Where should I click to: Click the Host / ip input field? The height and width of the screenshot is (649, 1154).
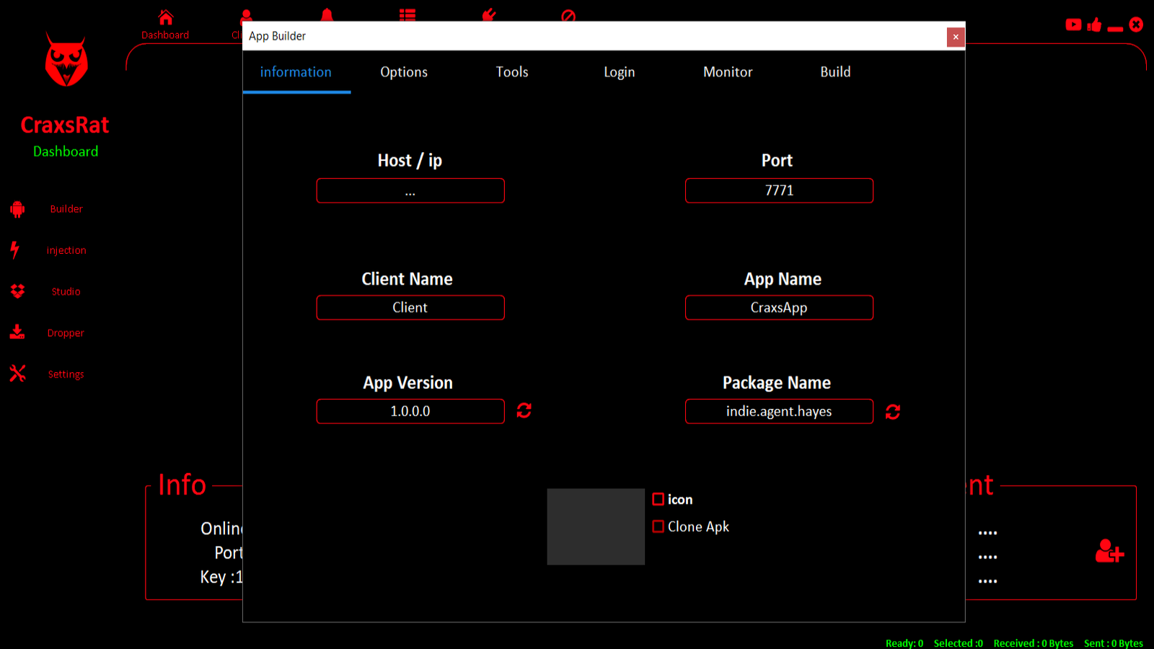410,190
